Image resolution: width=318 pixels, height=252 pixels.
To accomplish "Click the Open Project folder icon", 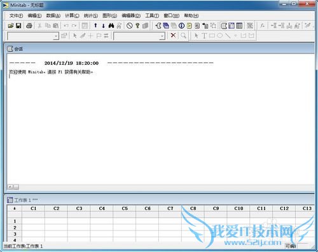I will click(x=11, y=25).
